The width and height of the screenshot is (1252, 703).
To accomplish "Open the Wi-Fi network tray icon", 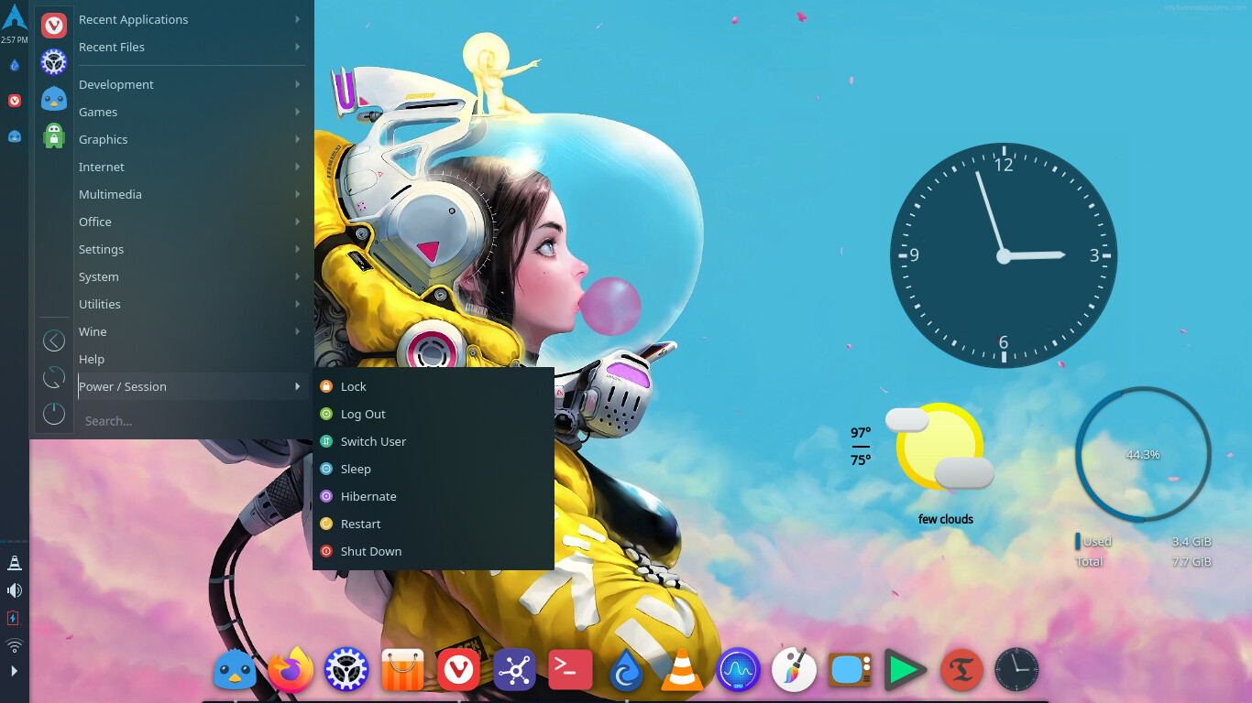I will click(x=15, y=645).
